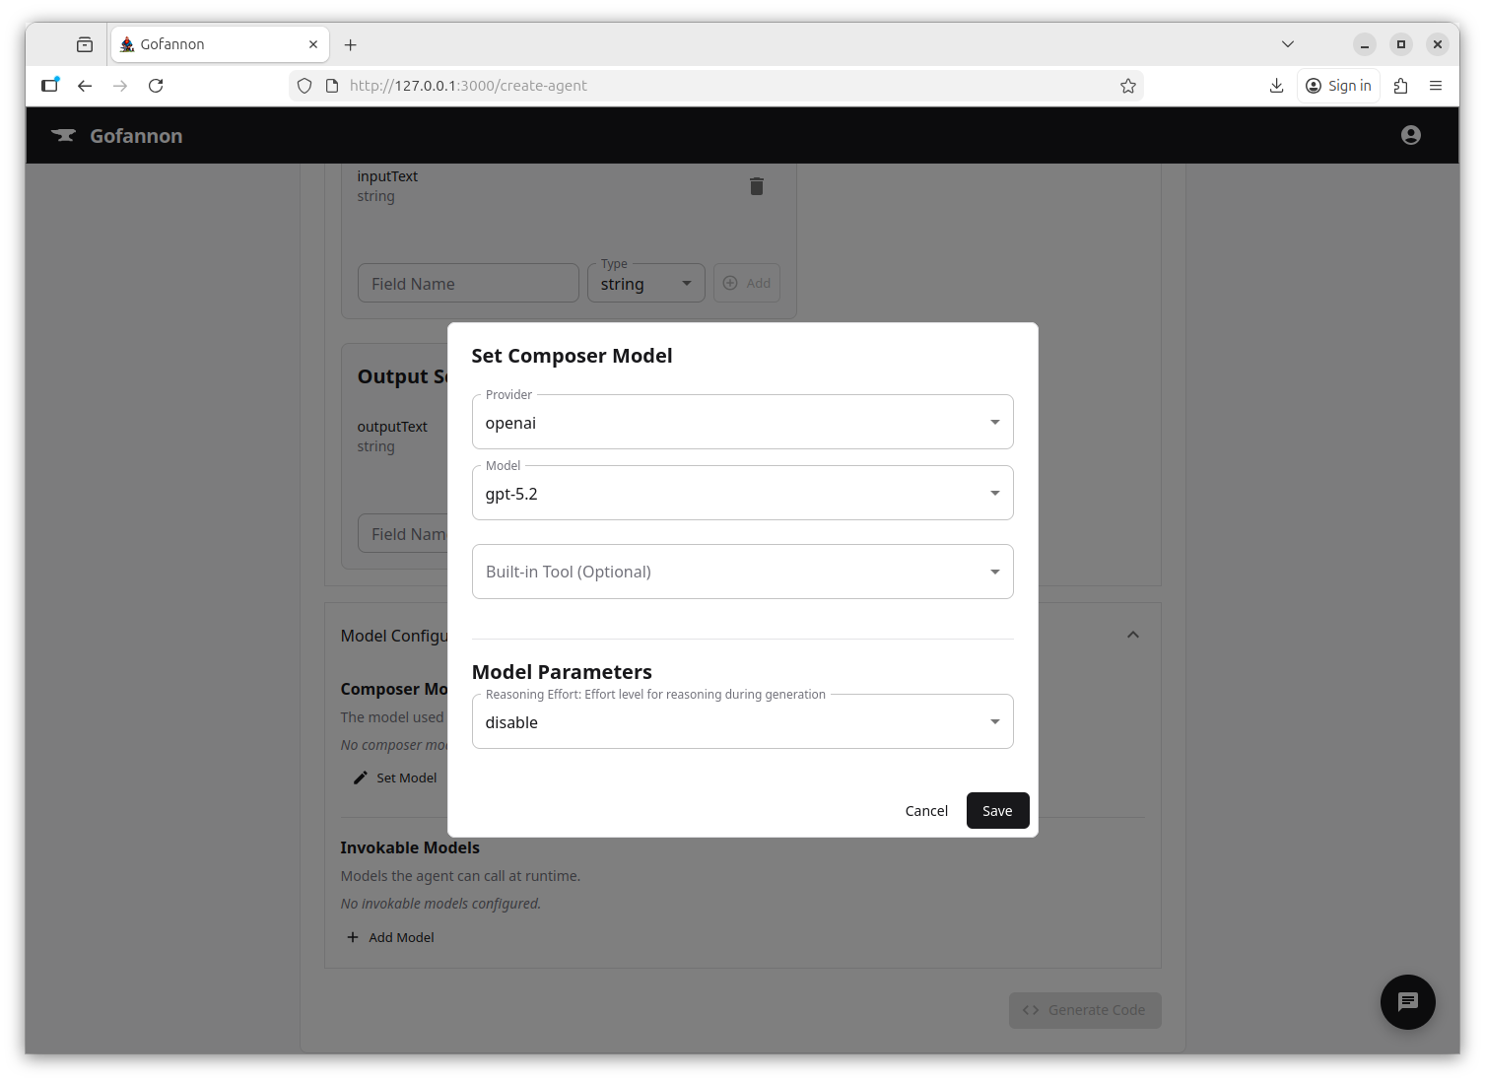Click the user account icon in Gofannon header

tap(1410, 135)
